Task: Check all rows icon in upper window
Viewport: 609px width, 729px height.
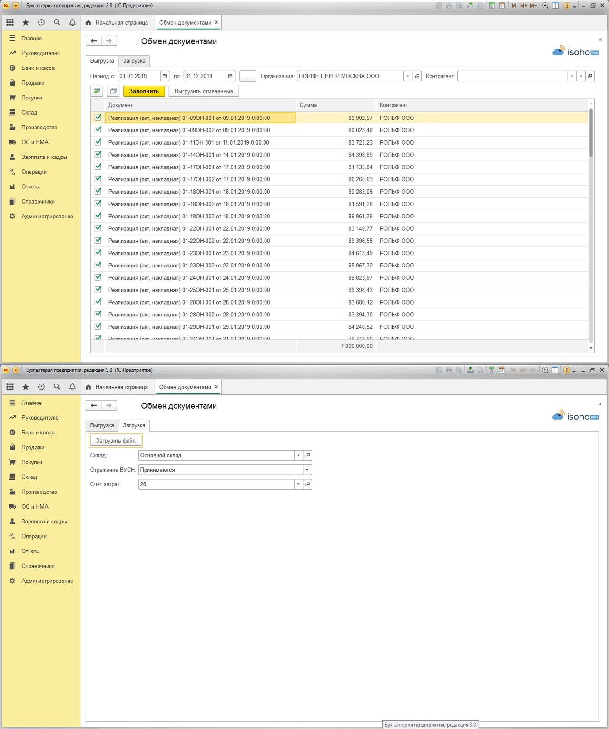Action: (97, 91)
